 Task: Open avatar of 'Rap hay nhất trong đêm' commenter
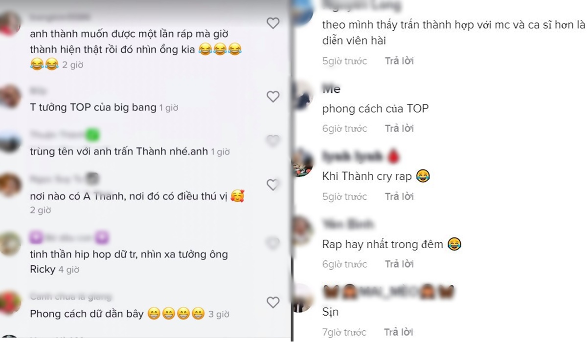303,231
